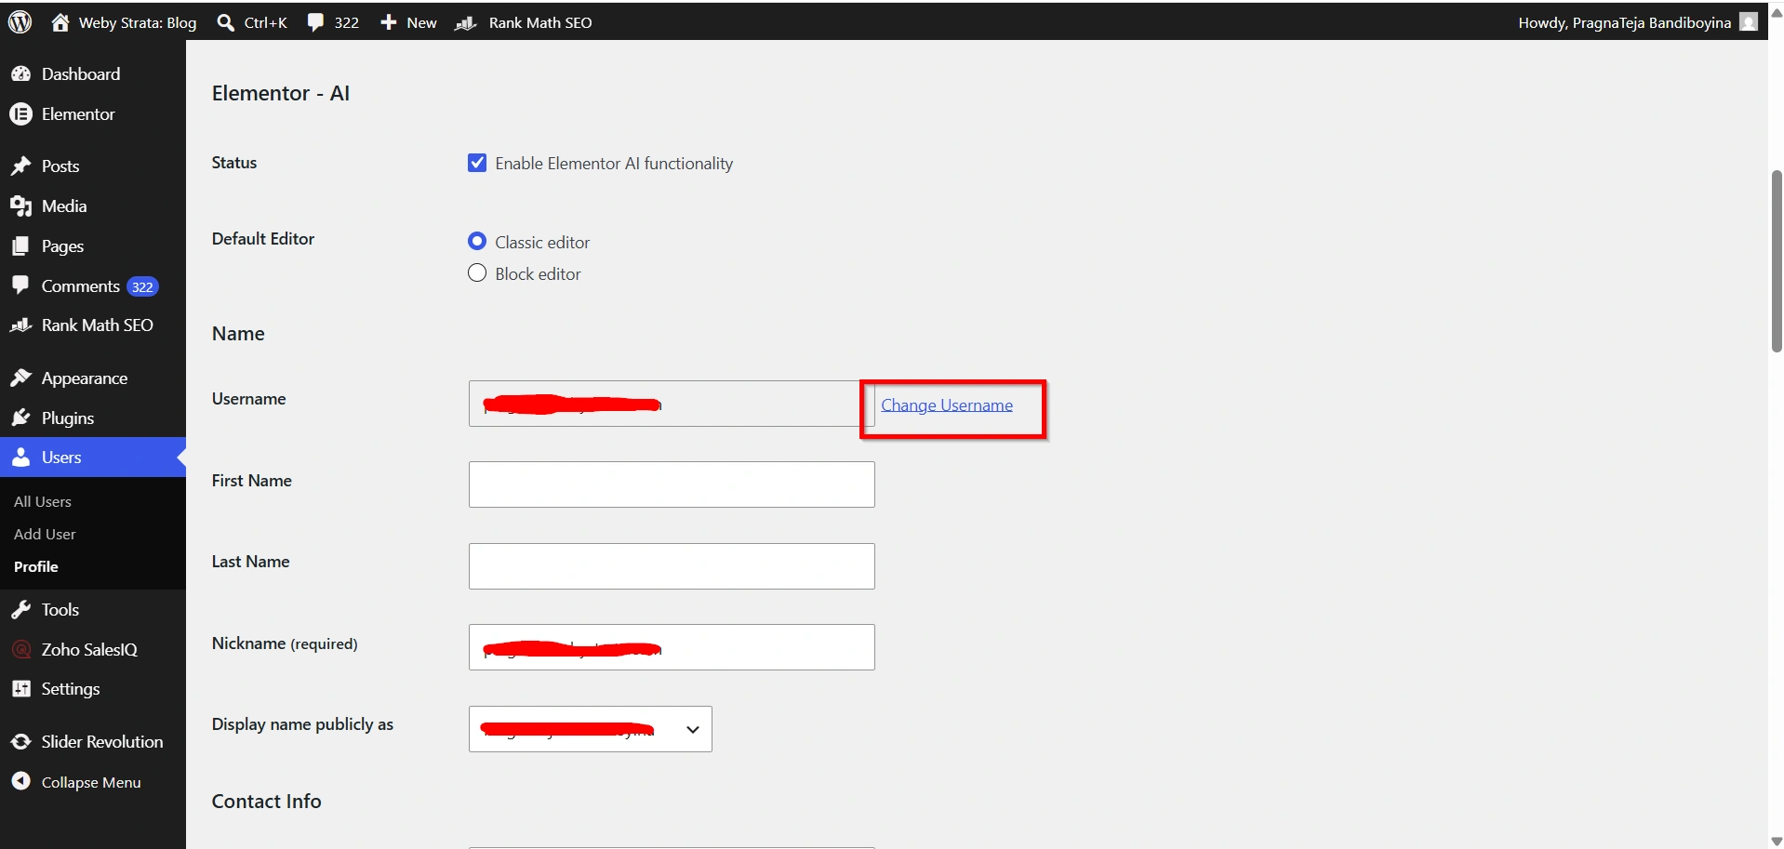Click the Rank Math SEO admin bar label
The image size is (1784, 849).
point(540,22)
